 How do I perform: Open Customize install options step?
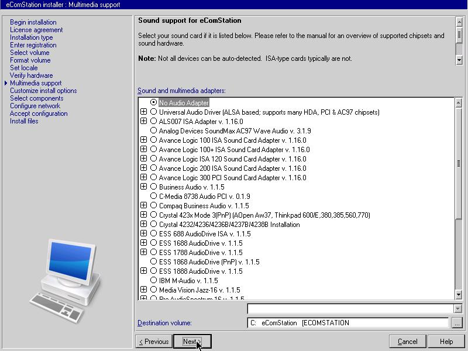[x=43, y=91]
